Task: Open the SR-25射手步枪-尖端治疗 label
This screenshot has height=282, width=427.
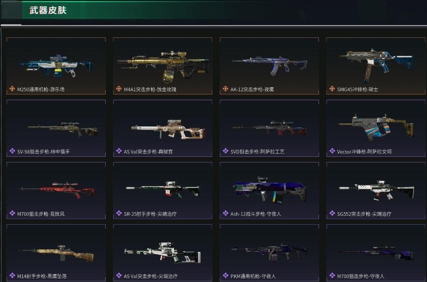Action: pyautogui.click(x=150, y=214)
